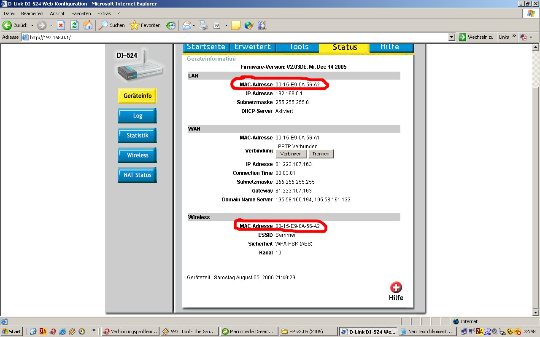This screenshot has width=540, height=337.
Task: Select the Status tab
Action: pyautogui.click(x=345, y=48)
